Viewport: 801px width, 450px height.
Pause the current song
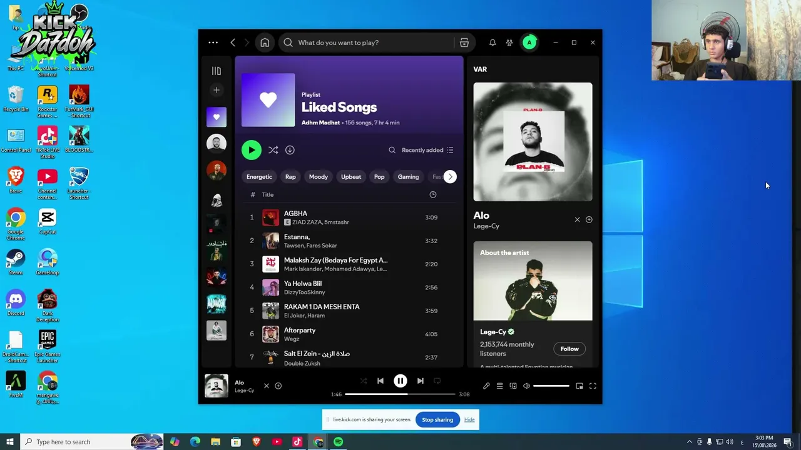(400, 381)
